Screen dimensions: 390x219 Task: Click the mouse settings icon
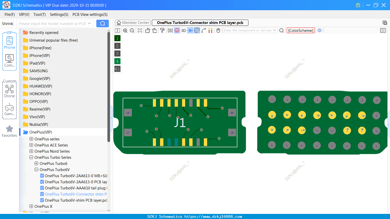click(218, 31)
